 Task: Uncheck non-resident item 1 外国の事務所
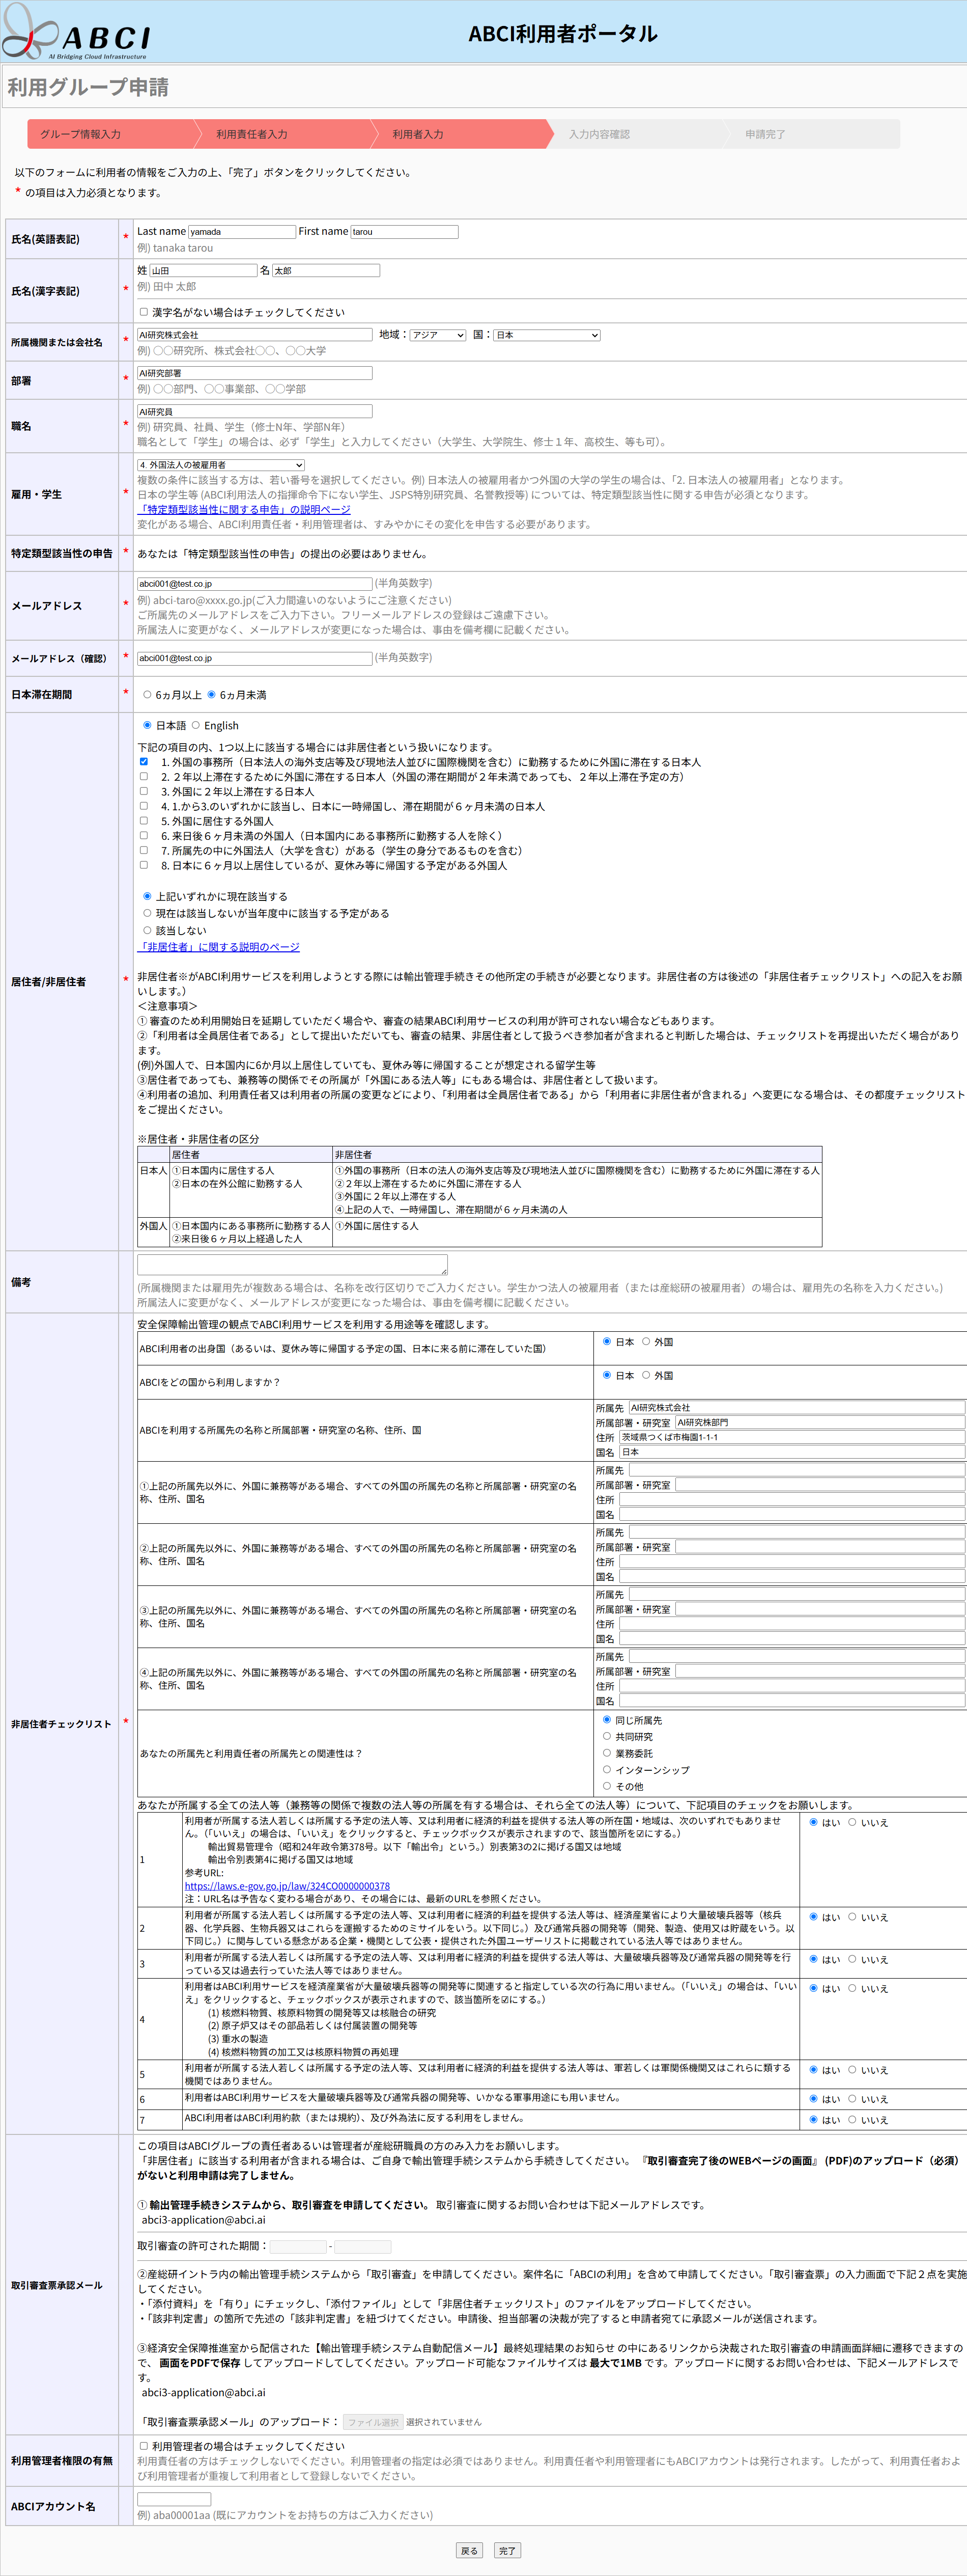(x=144, y=762)
